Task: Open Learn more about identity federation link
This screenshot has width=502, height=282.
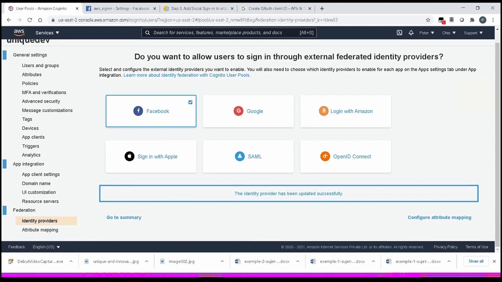Action: pyautogui.click(x=187, y=75)
